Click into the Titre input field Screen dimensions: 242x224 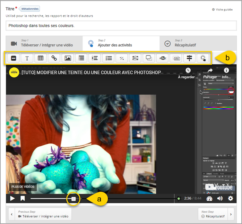121,26
